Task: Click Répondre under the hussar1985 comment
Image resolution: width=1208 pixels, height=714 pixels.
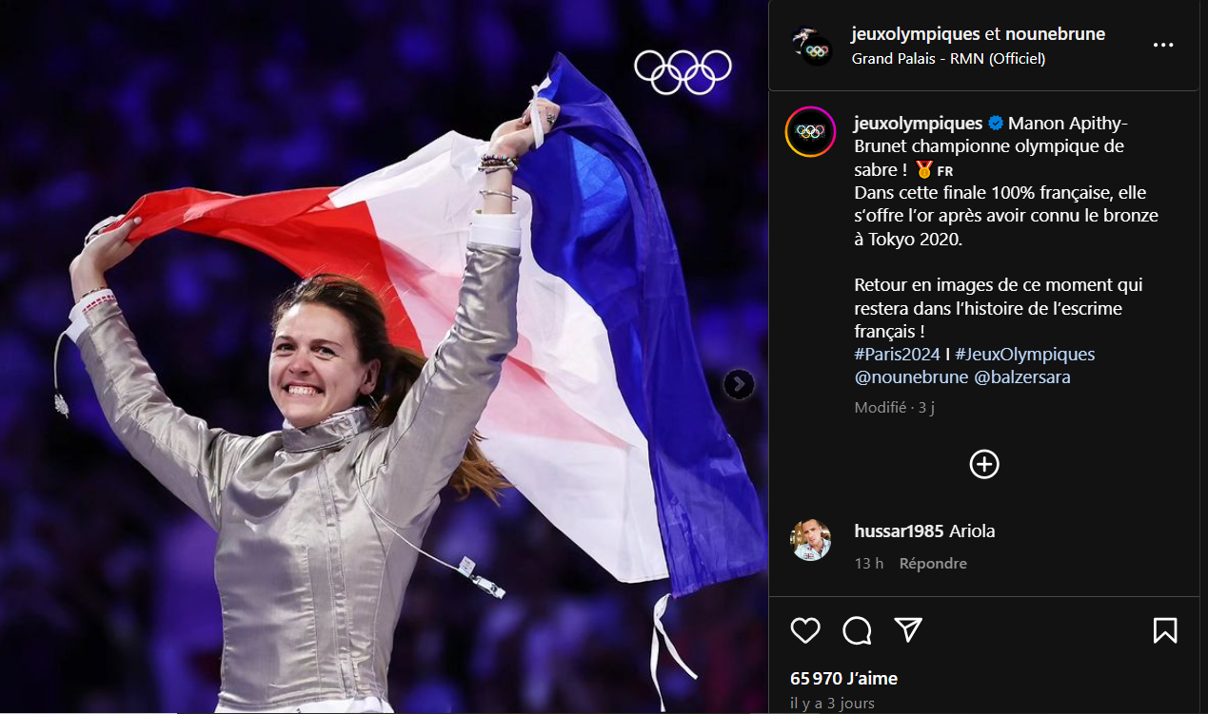Action: (933, 564)
